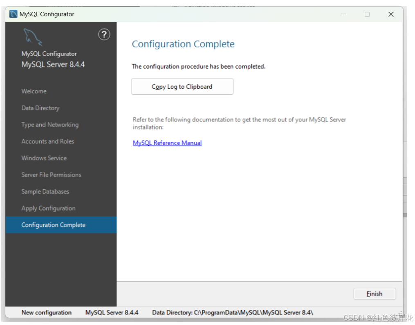Click the Data Directory path in the status bar

pos(233,313)
